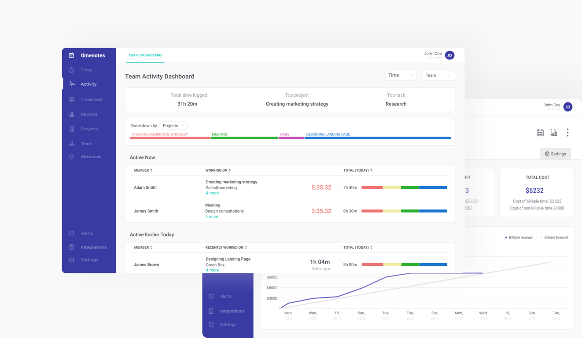The image size is (582, 338).
Task: Select the Timesheet calendar icon in sidebar
Action: click(71, 99)
